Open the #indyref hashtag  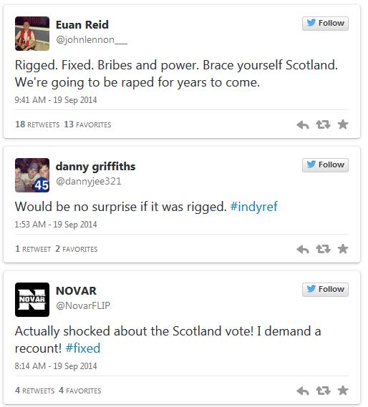click(x=254, y=207)
